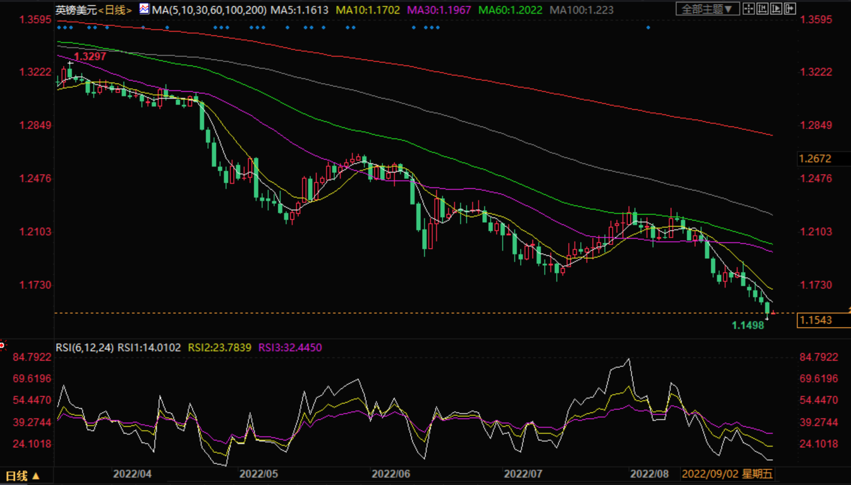
Task: Click the chart replay play icon
Action: (x=776, y=9)
